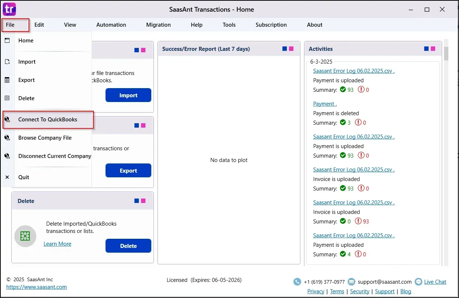The height and width of the screenshot is (298, 459).
Task: Open the File menu
Action: pyautogui.click(x=10, y=25)
